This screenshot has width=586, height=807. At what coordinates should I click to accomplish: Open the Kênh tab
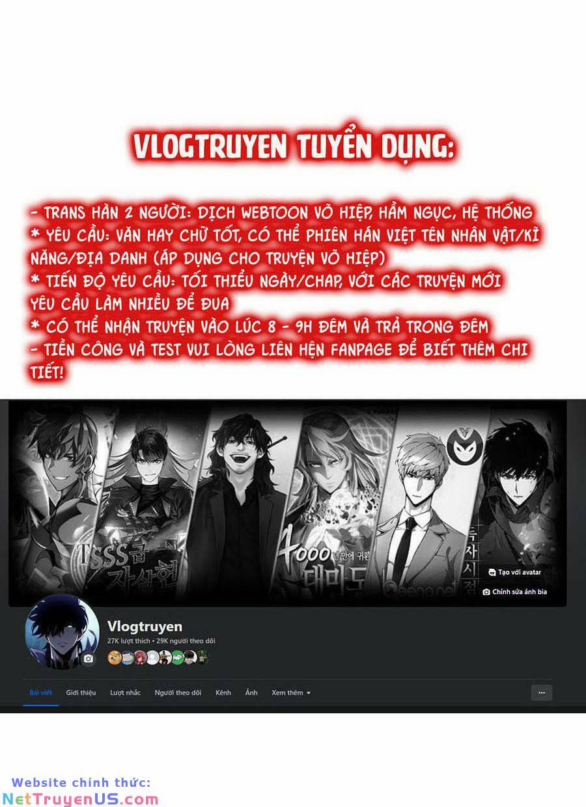[223, 692]
